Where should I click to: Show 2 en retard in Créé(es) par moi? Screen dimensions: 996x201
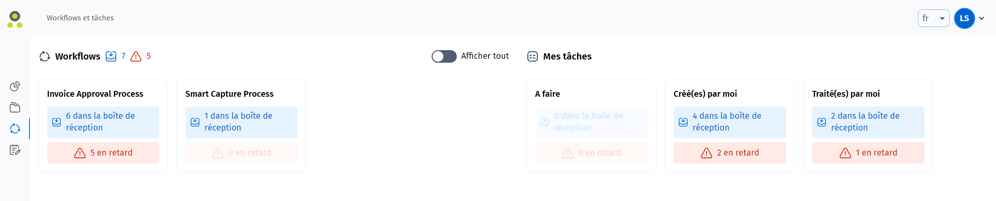729,153
